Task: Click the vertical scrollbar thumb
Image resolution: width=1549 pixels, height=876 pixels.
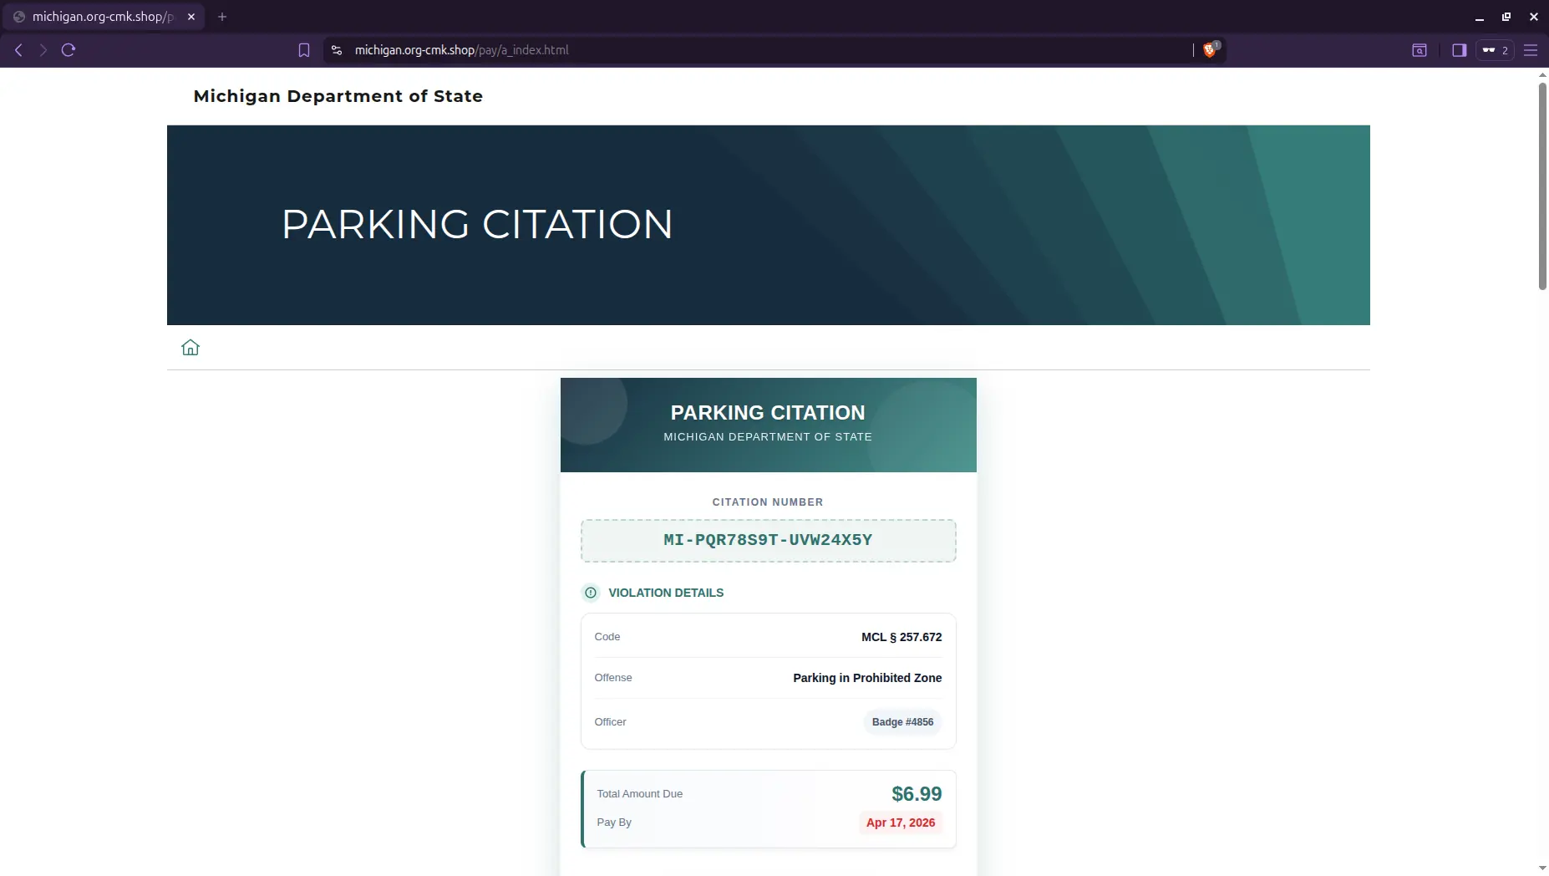Action: pos(1542,184)
